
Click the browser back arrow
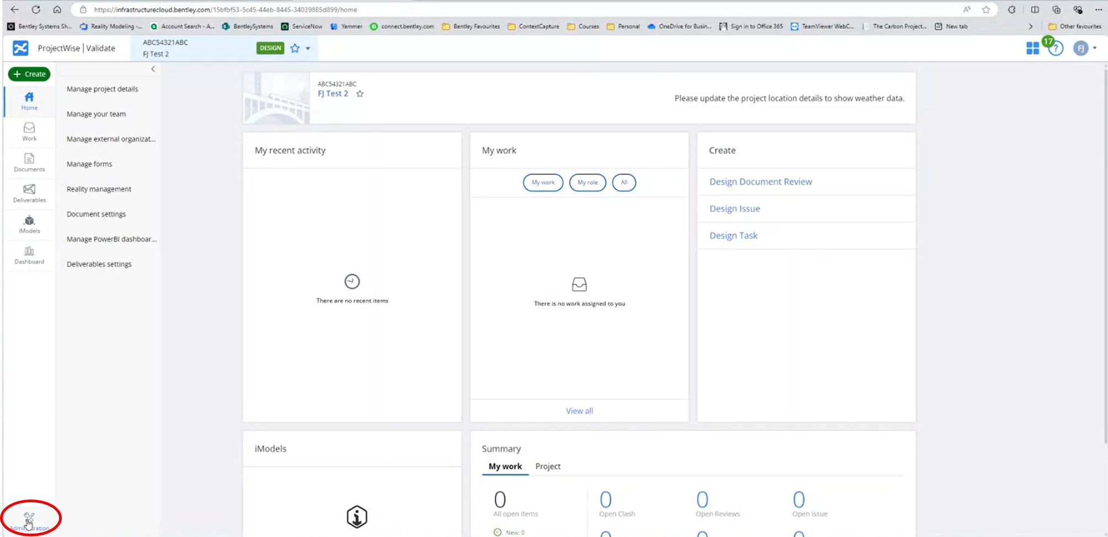click(15, 9)
